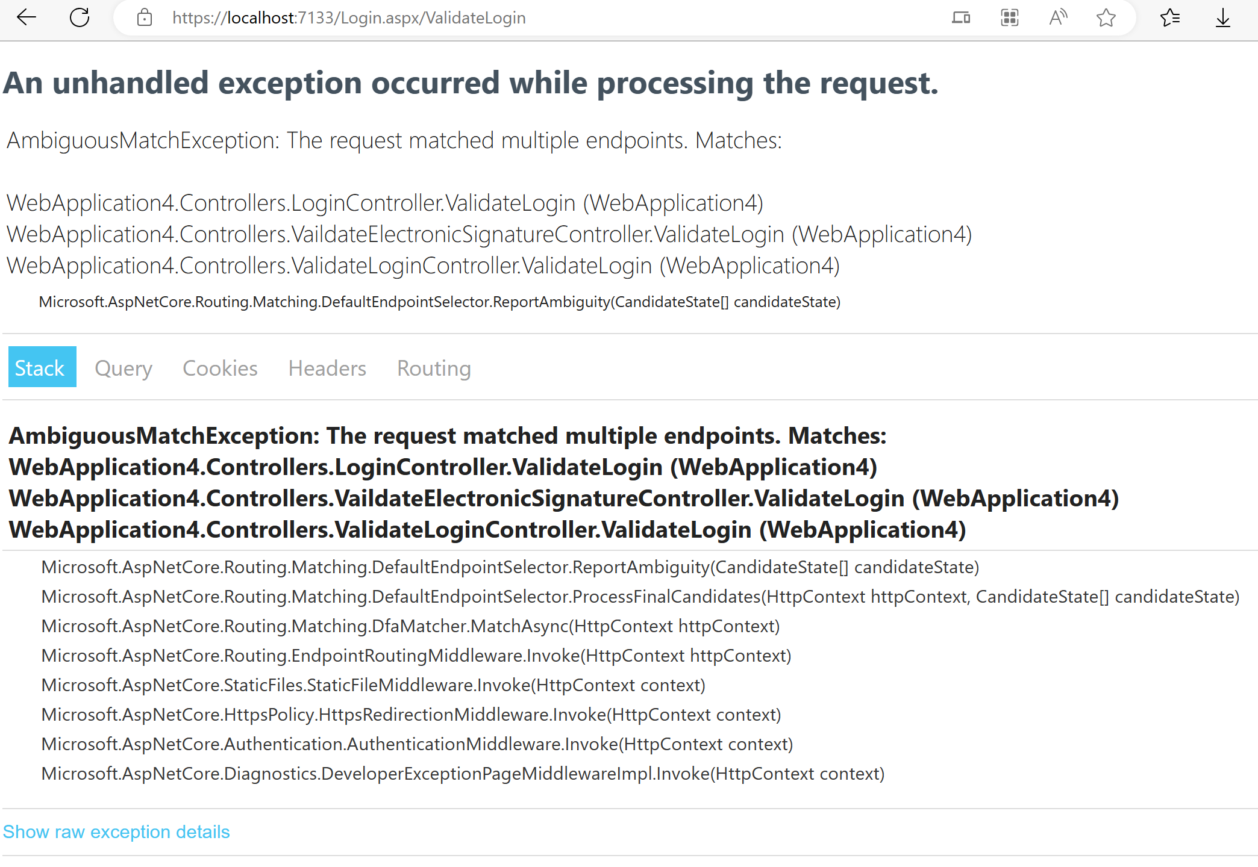Screen dimensions: 1258x867
Task: Send this page to your devices
Action: (961, 17)
